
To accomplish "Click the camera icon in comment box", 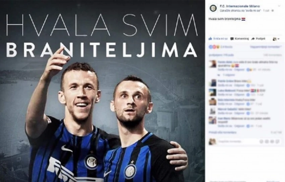I will coord(267,142).
